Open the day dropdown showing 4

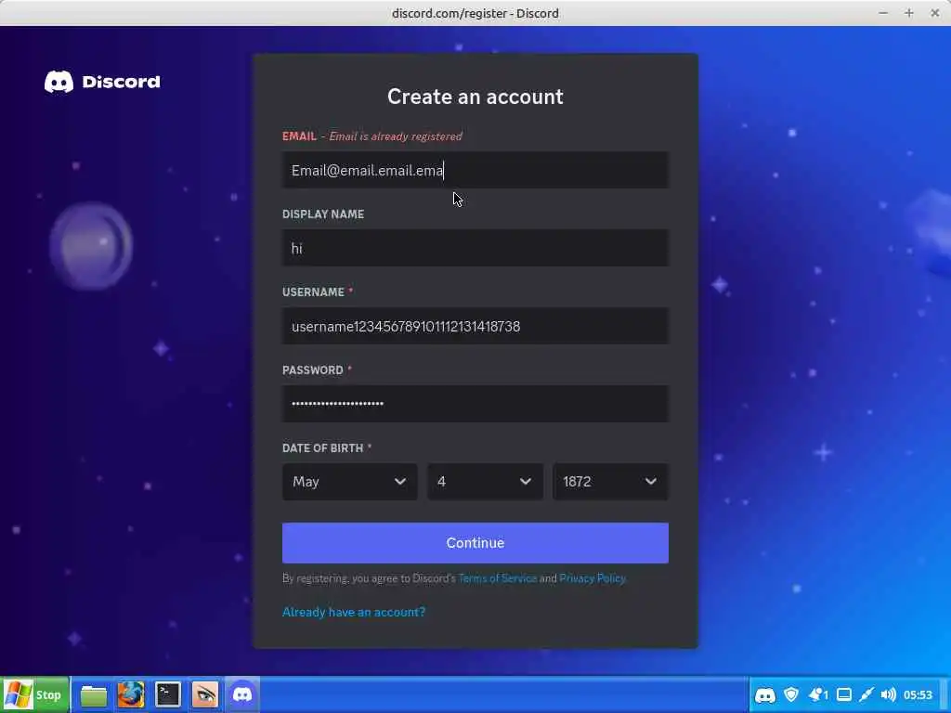[485, 482]
